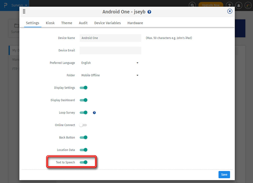Click the drag handle grid icon

click(24, 12)
